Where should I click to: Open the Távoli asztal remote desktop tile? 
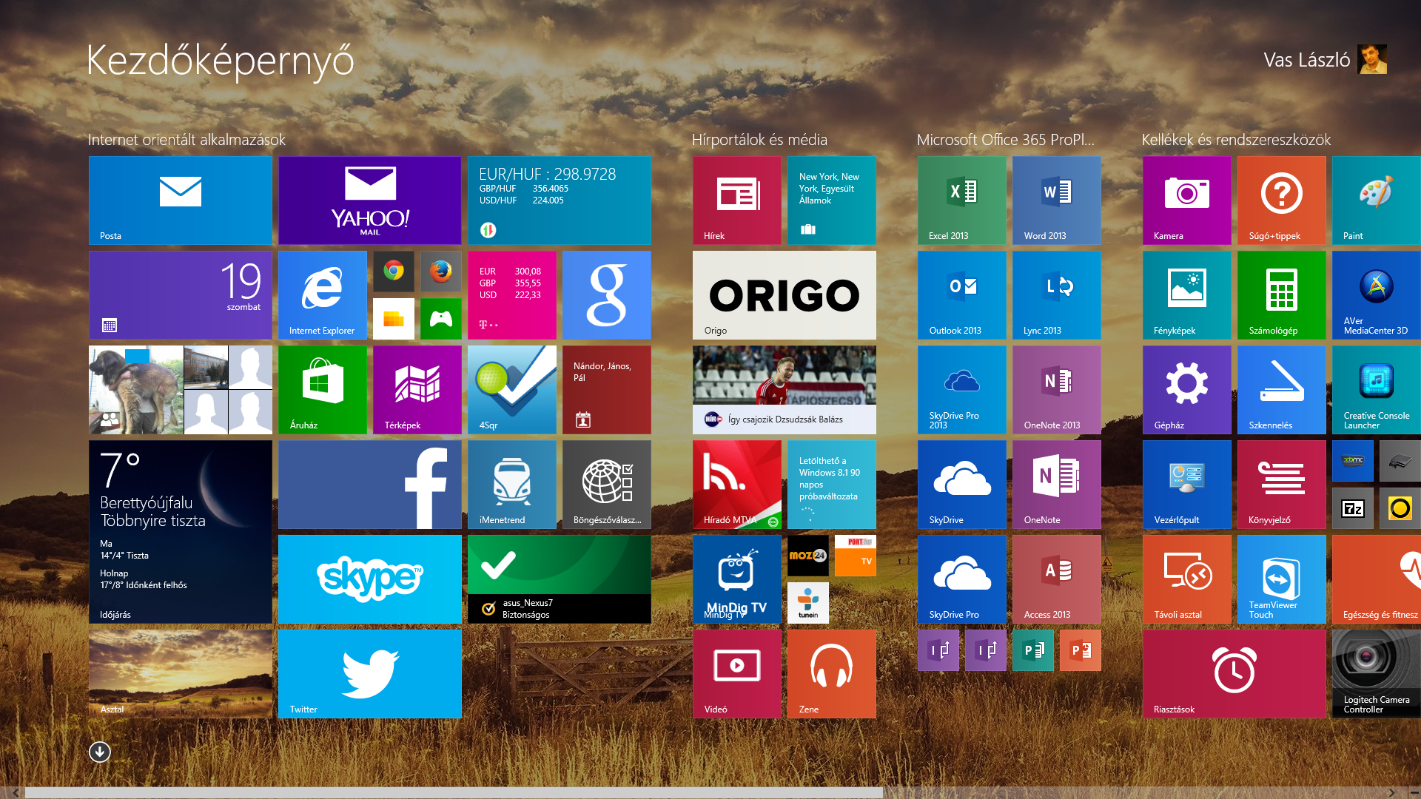pos(1186,579)
